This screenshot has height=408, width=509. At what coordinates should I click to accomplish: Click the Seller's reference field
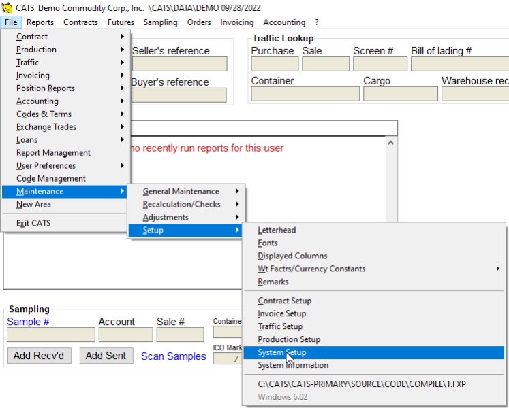coord(179,64)
